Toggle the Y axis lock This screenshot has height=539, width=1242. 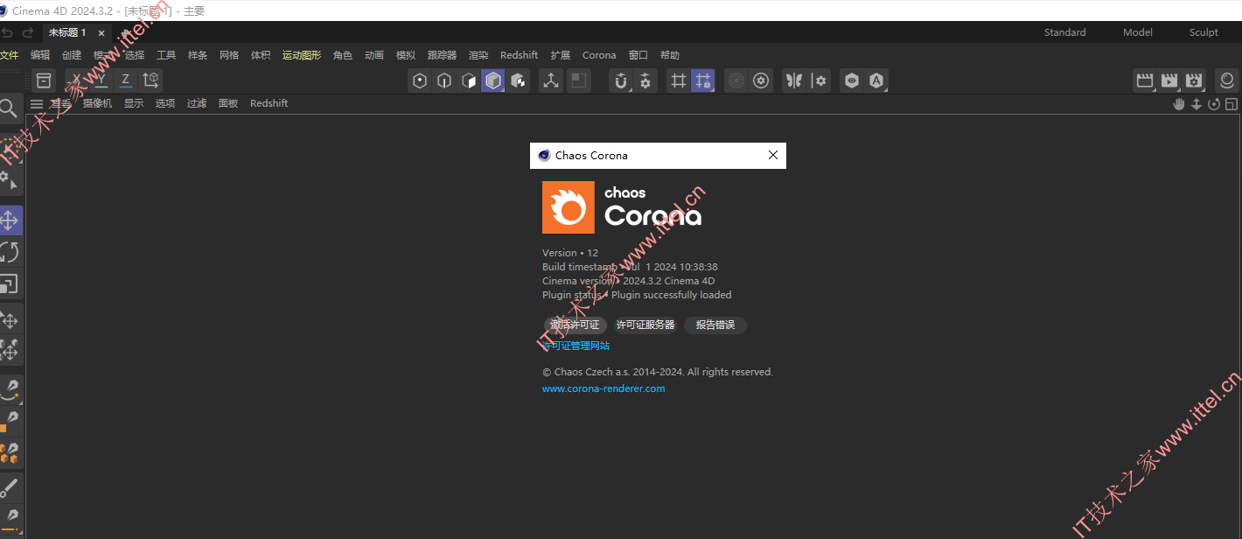[x=101, y=80]
